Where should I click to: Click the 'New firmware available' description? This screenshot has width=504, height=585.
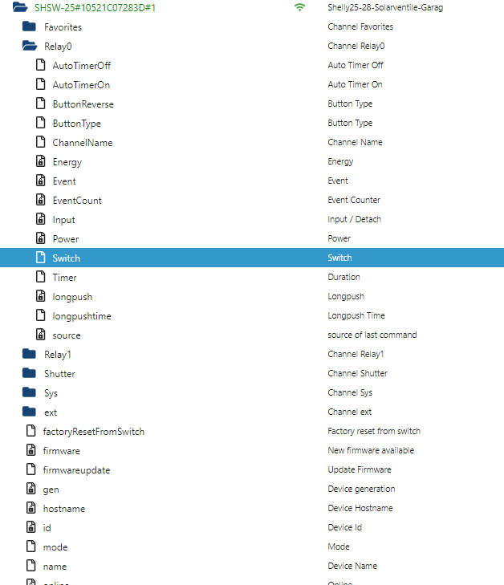click(x=371, y=450)
